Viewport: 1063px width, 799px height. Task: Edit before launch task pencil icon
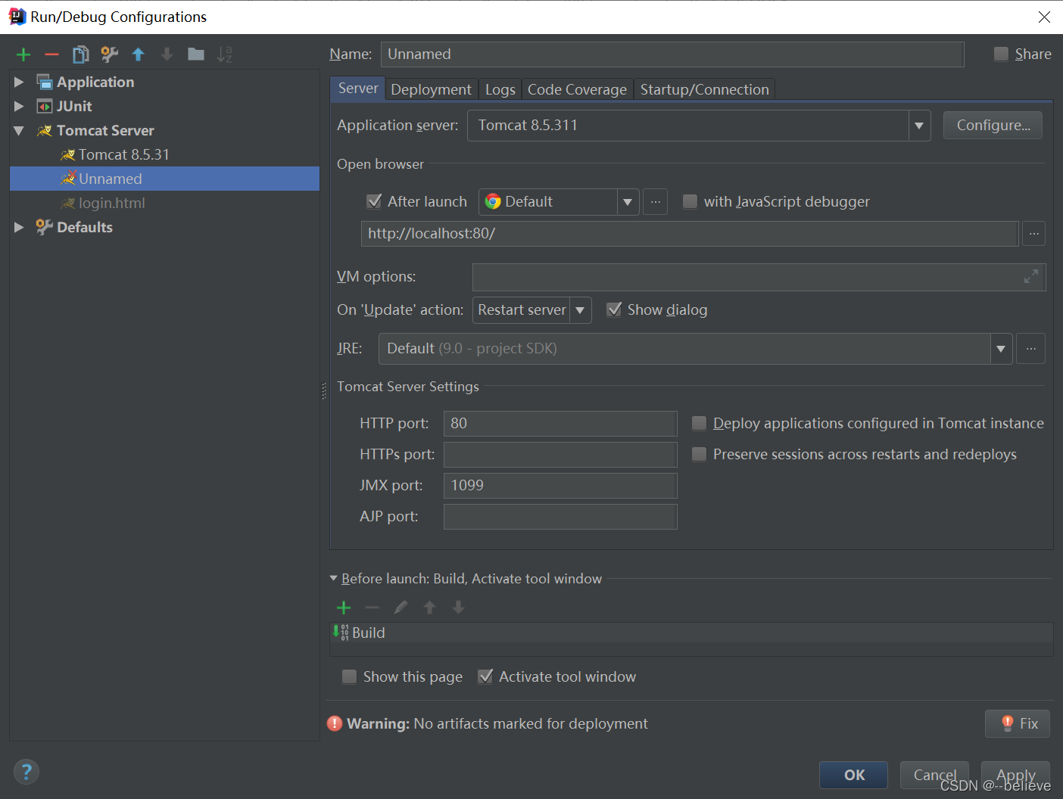click(401, 608)
